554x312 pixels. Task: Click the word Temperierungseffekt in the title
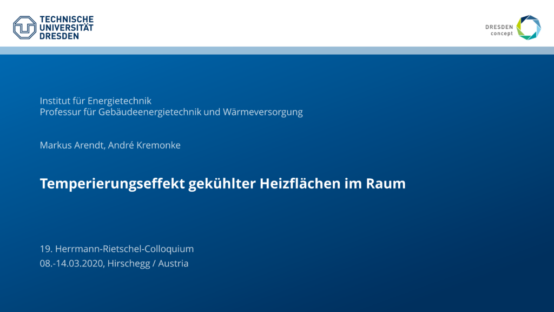coord(112,184)
